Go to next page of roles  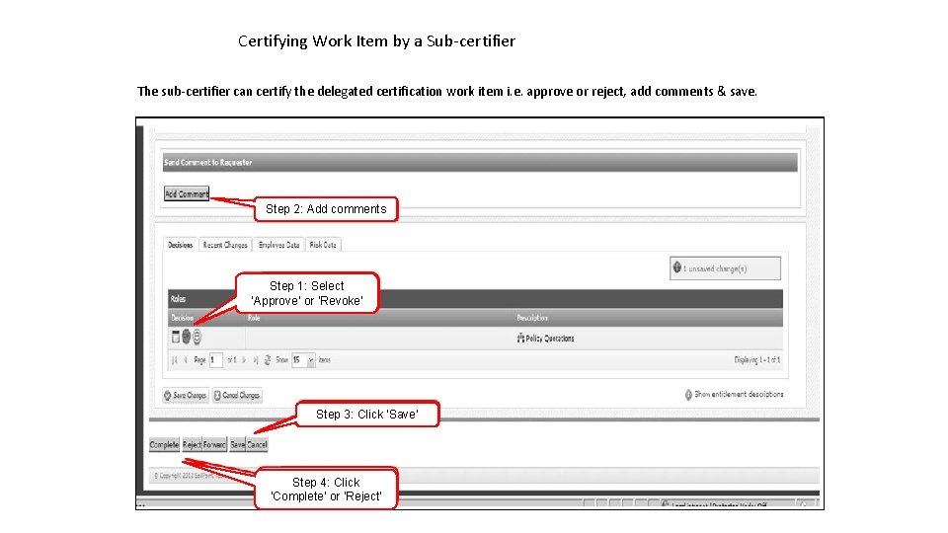[x=244, y=360]
